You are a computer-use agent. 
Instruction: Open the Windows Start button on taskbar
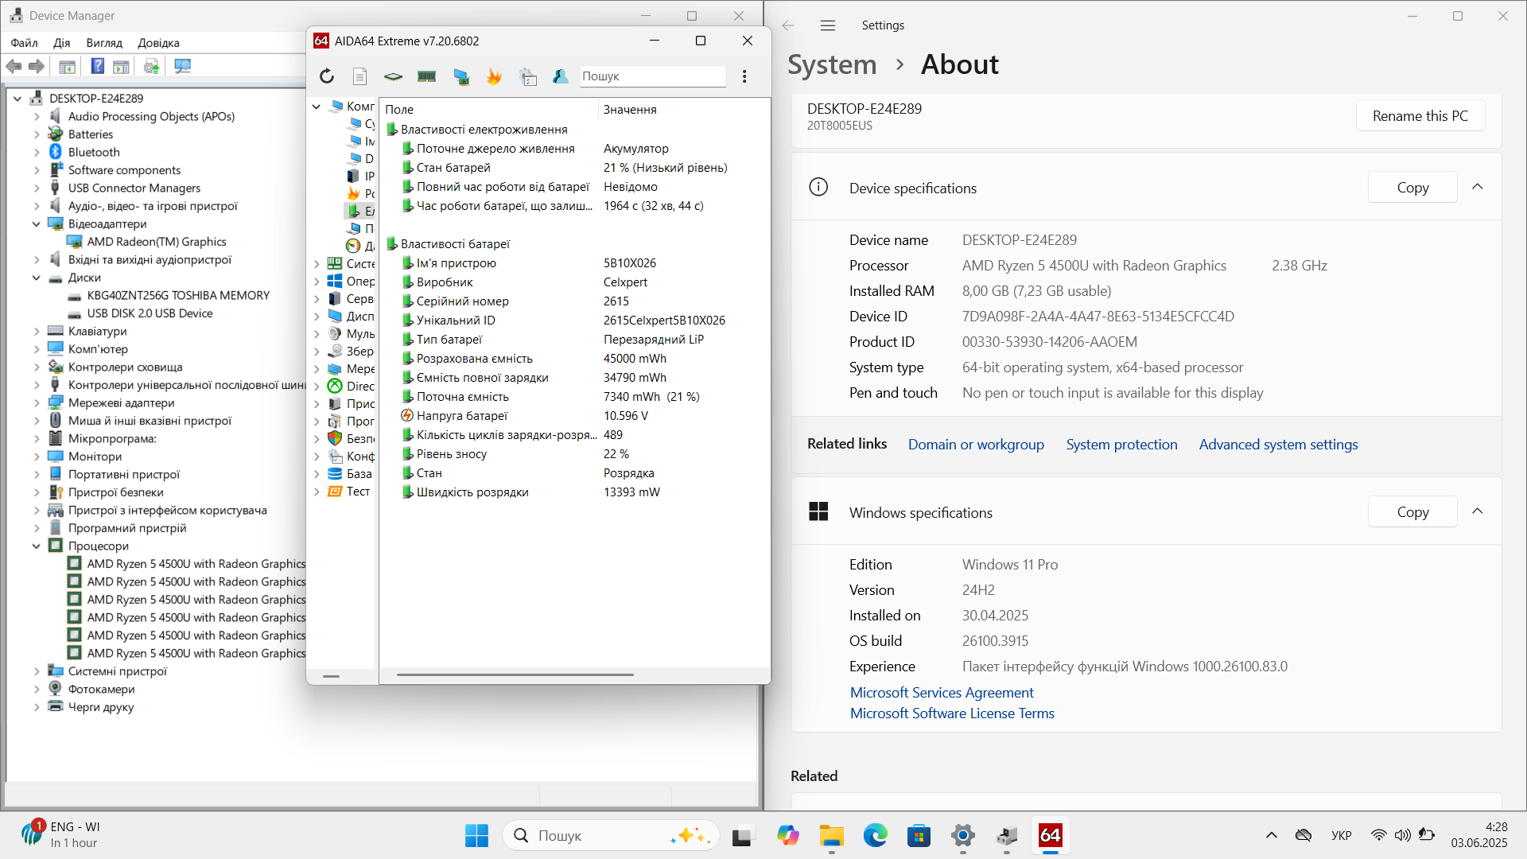tap(476, 835)
